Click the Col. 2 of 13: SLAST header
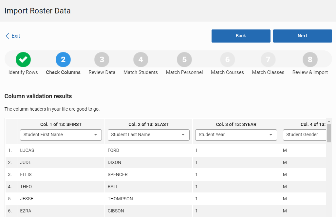 tap(148, 124)
